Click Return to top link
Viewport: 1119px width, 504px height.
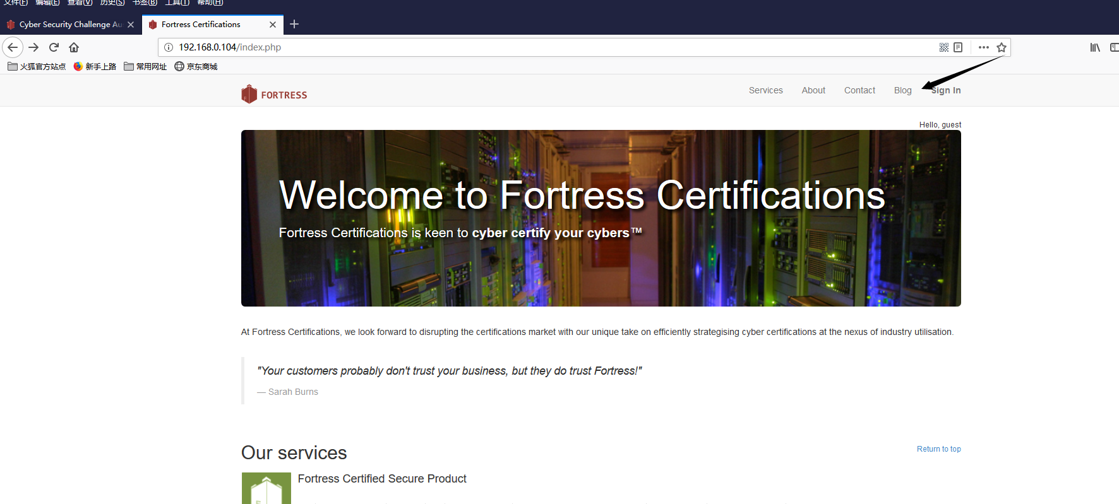coord(938,449)
